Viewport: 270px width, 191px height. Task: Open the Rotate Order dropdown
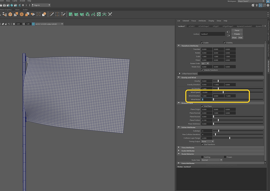pyautogui.click(x=205, y=63)
